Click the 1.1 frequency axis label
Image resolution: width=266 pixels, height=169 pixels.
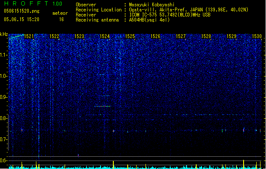pos(4,55)
